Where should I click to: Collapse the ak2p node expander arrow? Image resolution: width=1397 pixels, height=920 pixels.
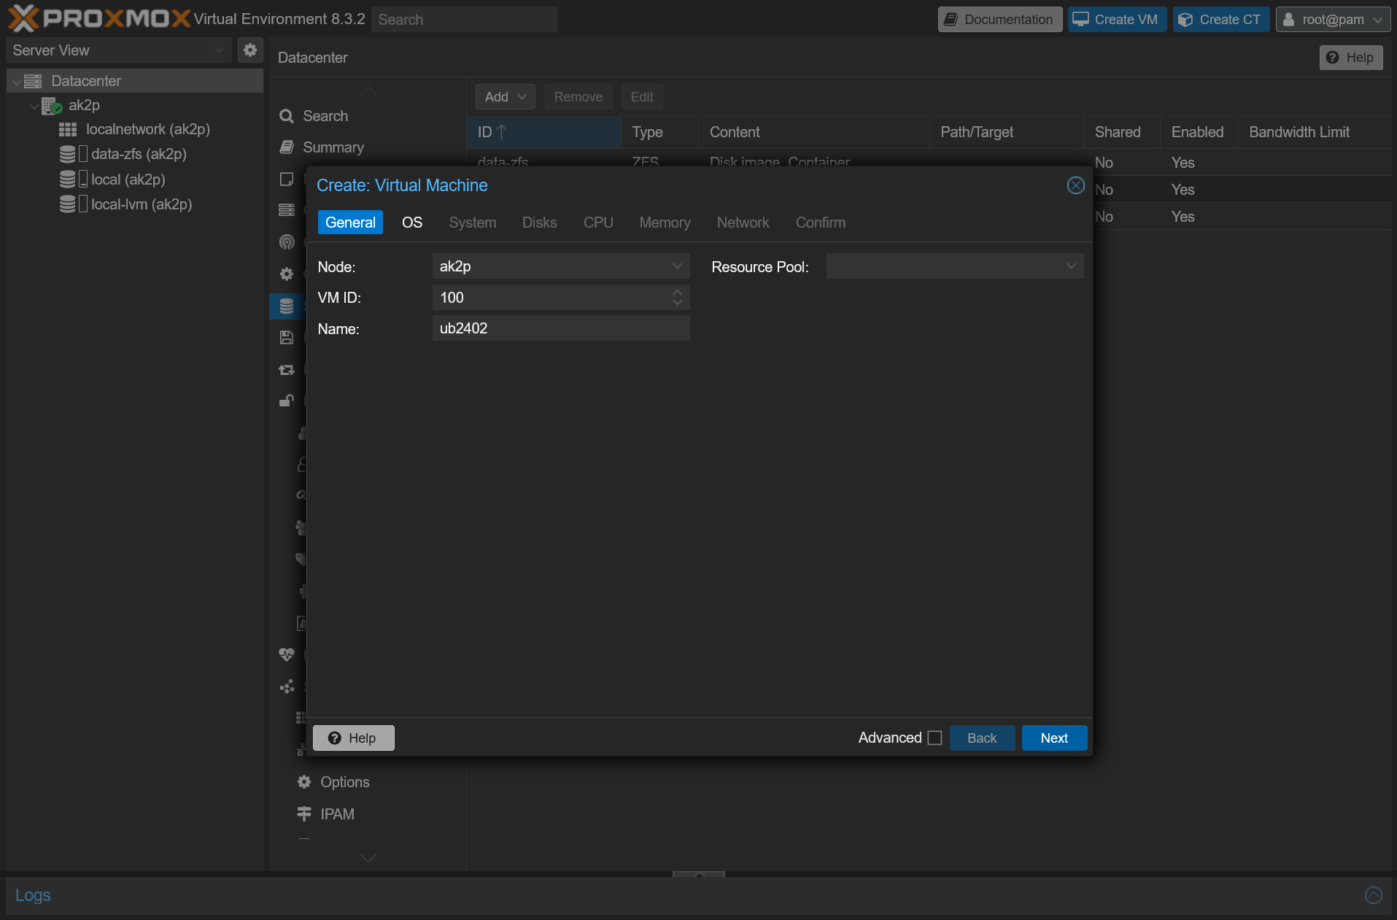pyautogui.click(x=34, y=106)
